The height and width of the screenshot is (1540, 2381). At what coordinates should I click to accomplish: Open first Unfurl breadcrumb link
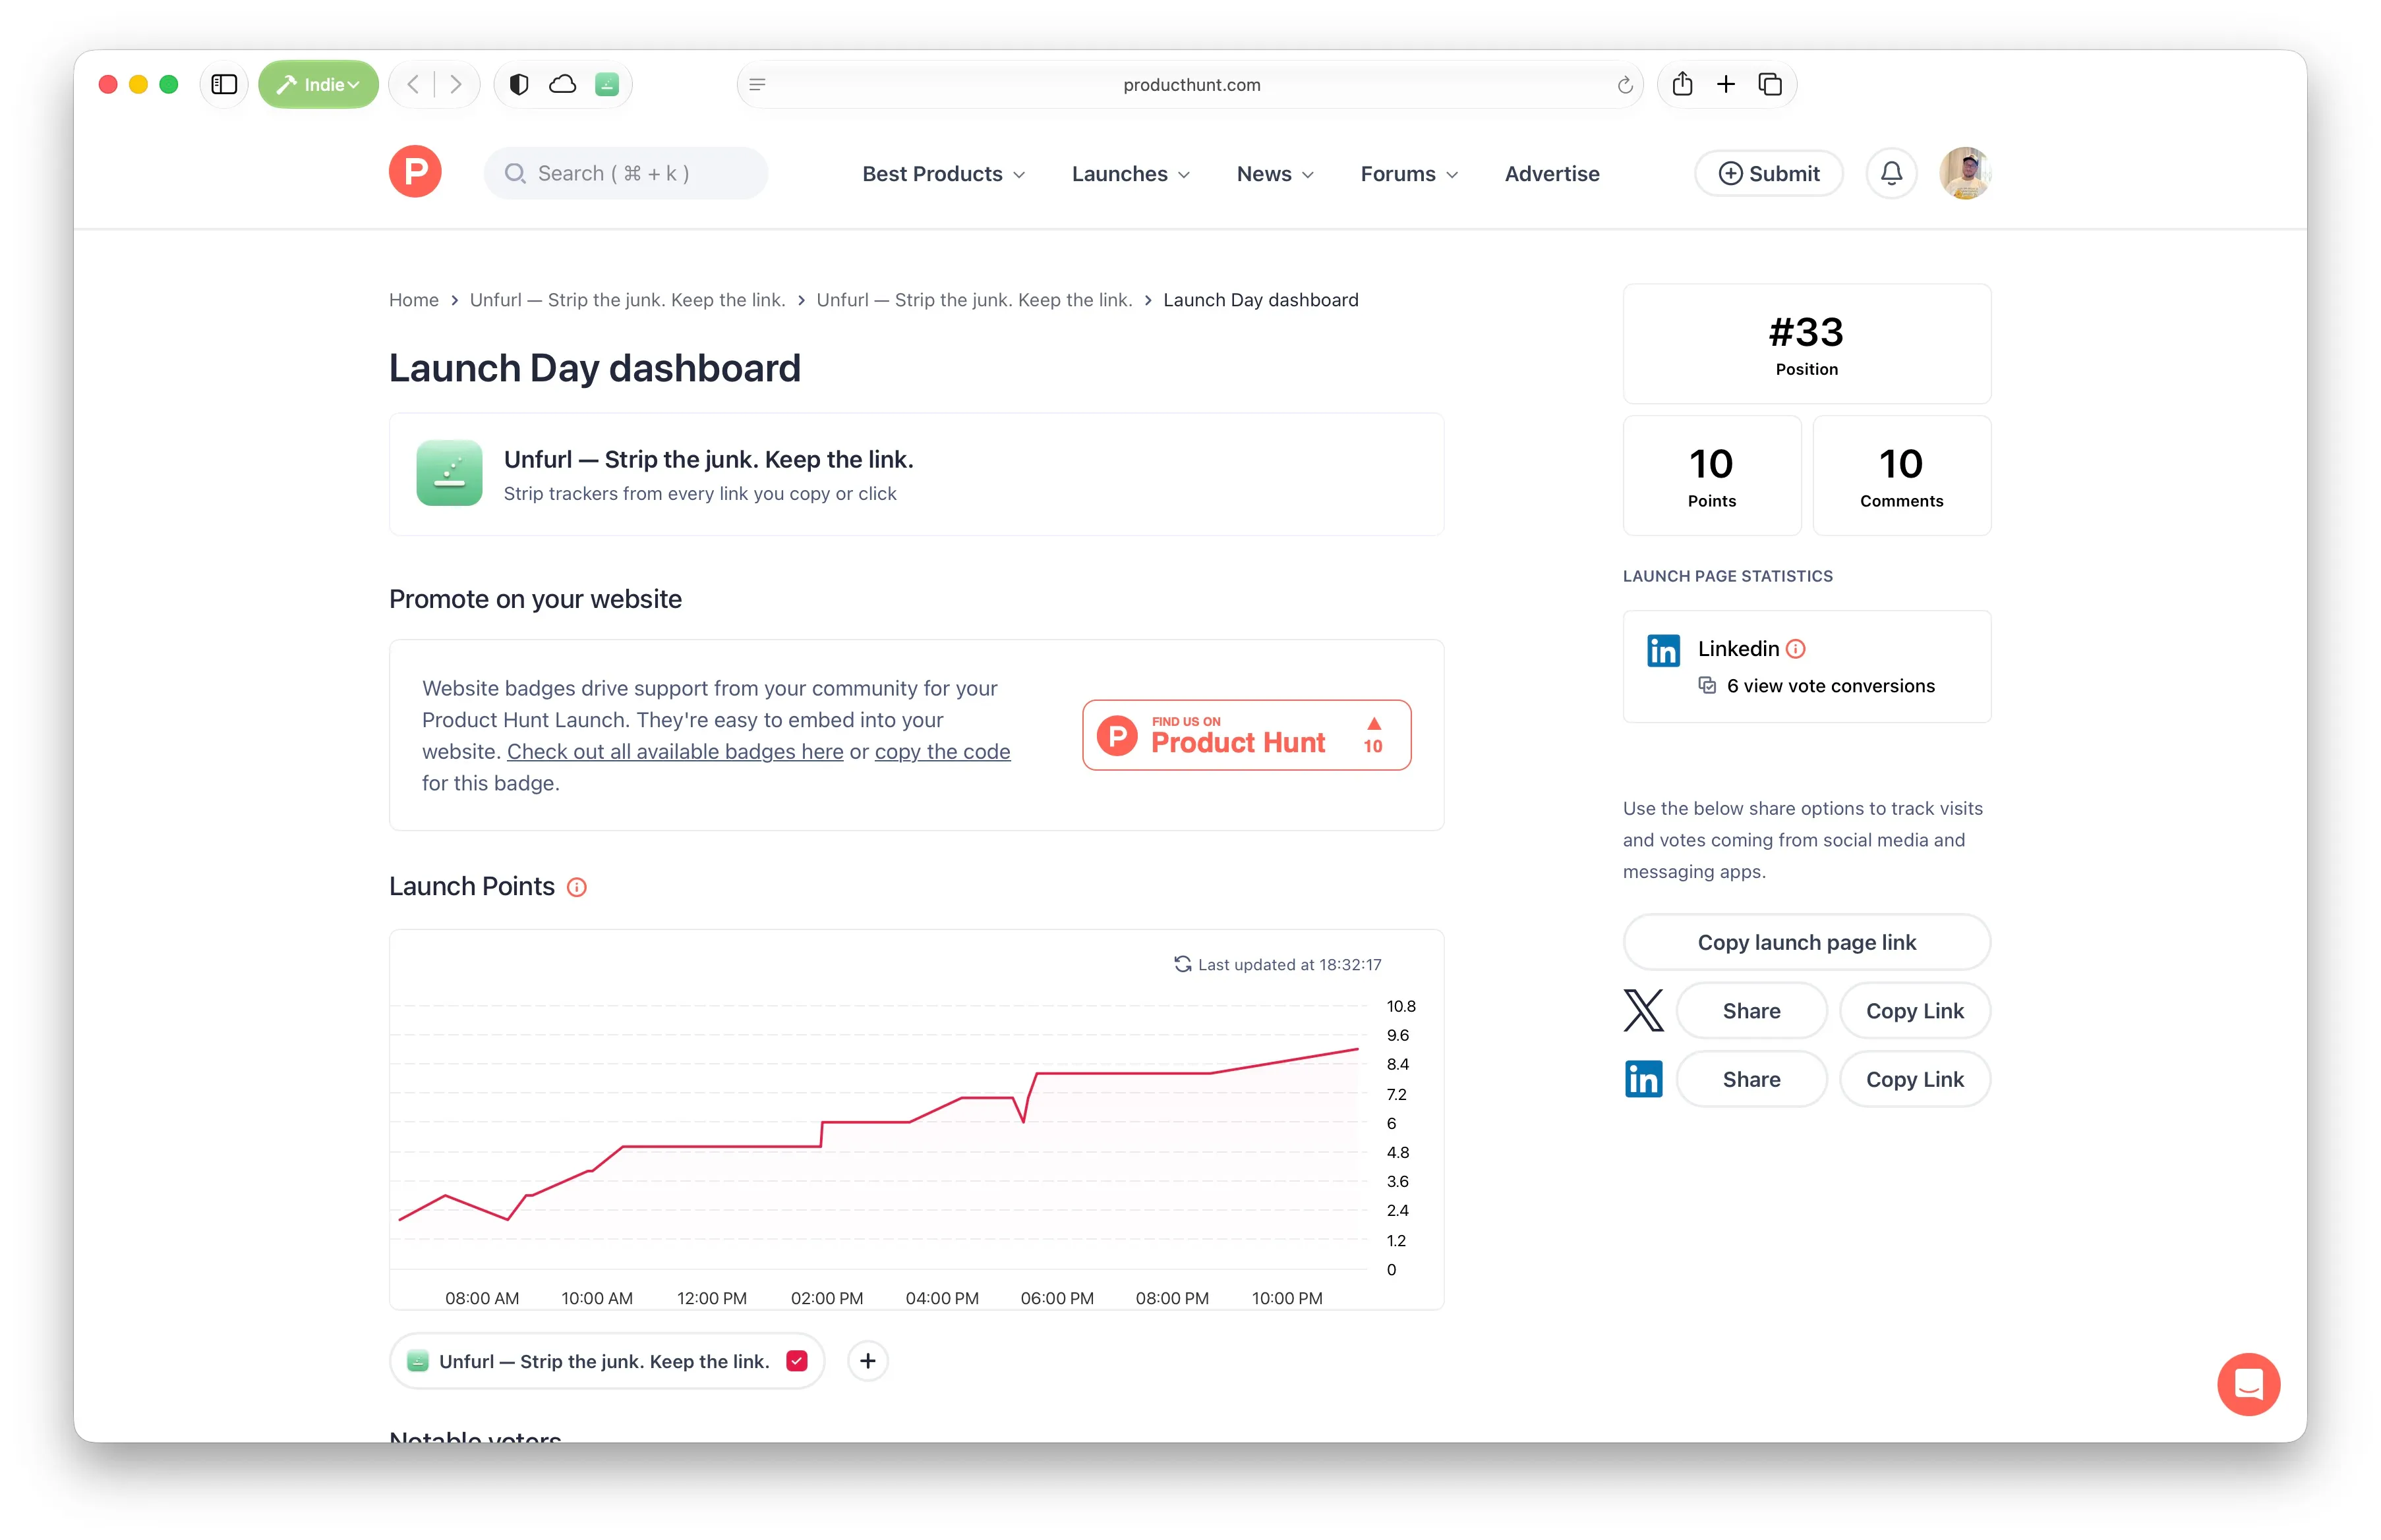click(628, 300)
